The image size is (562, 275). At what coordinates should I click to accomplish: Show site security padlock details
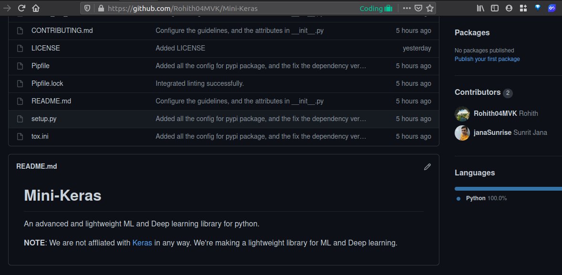[101, 8]
